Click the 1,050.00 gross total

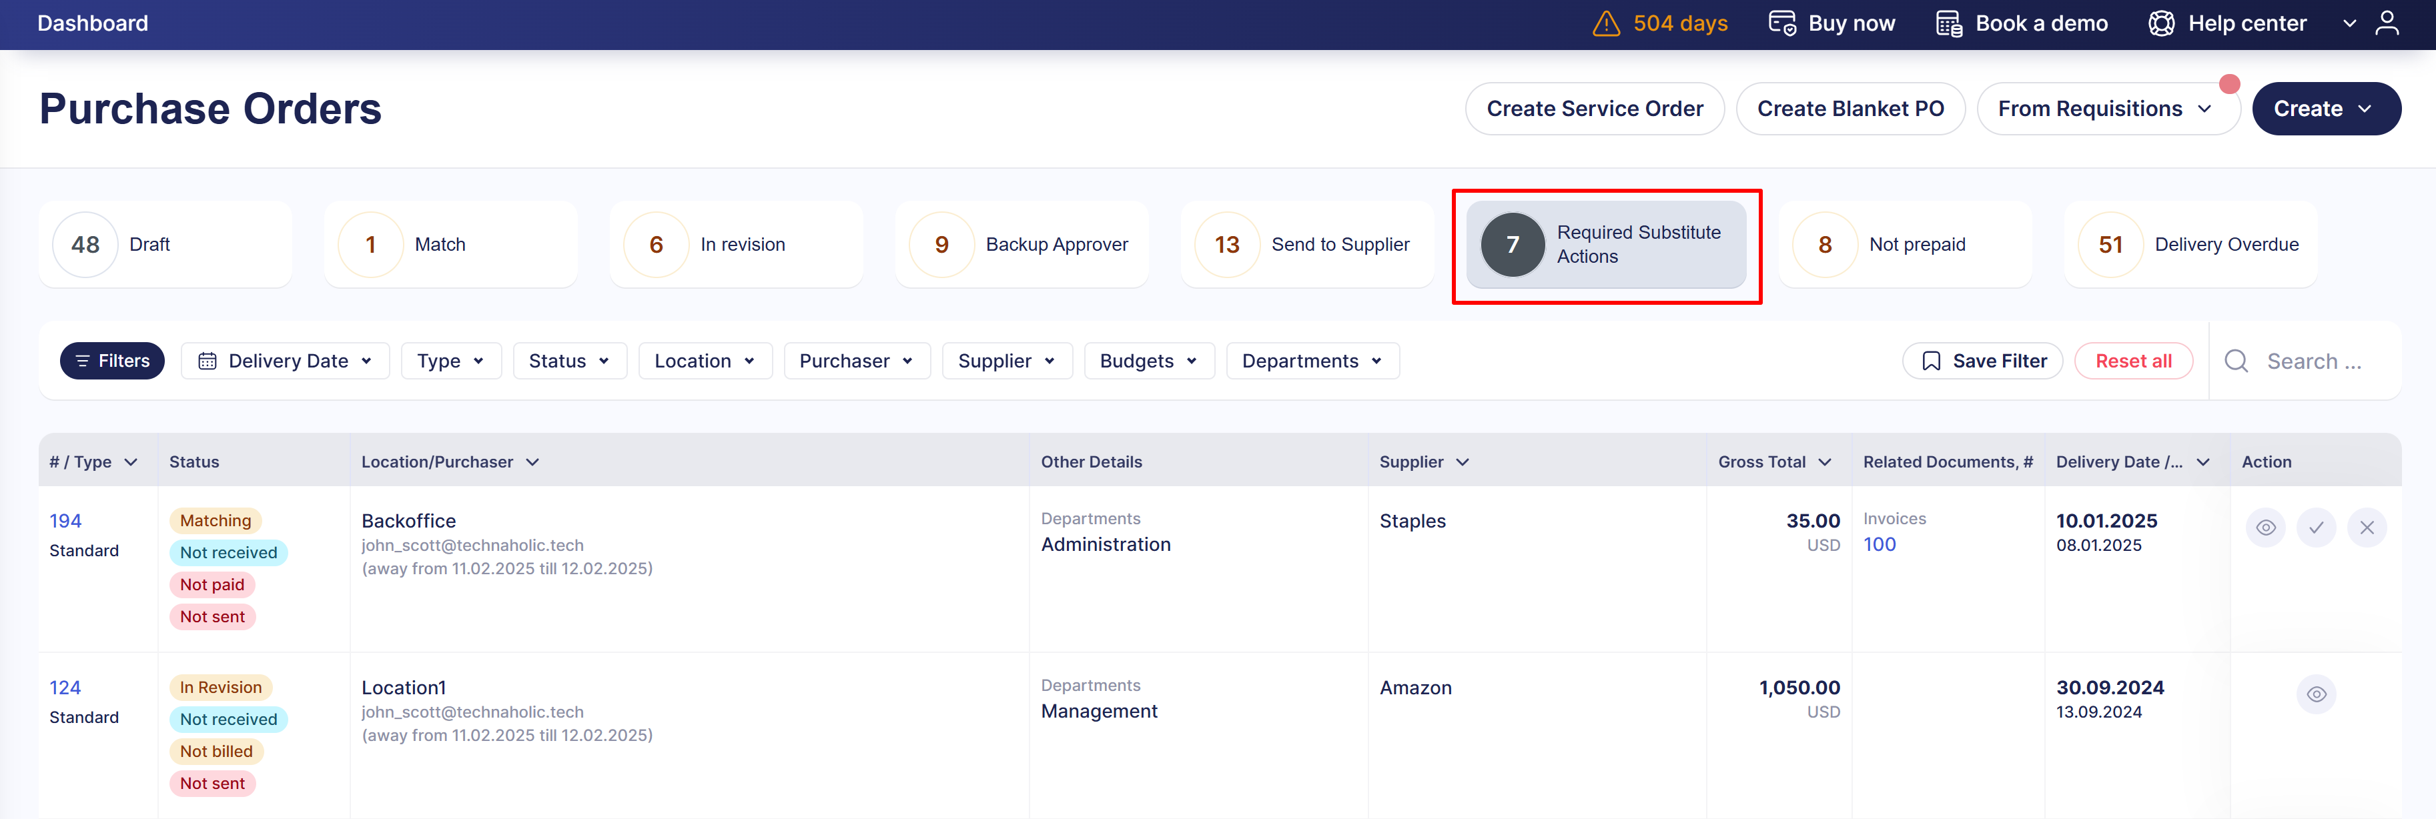tap(1799, 688)
